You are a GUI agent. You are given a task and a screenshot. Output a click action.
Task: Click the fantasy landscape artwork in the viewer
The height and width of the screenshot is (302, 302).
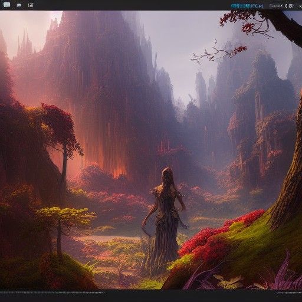[151, 150]
